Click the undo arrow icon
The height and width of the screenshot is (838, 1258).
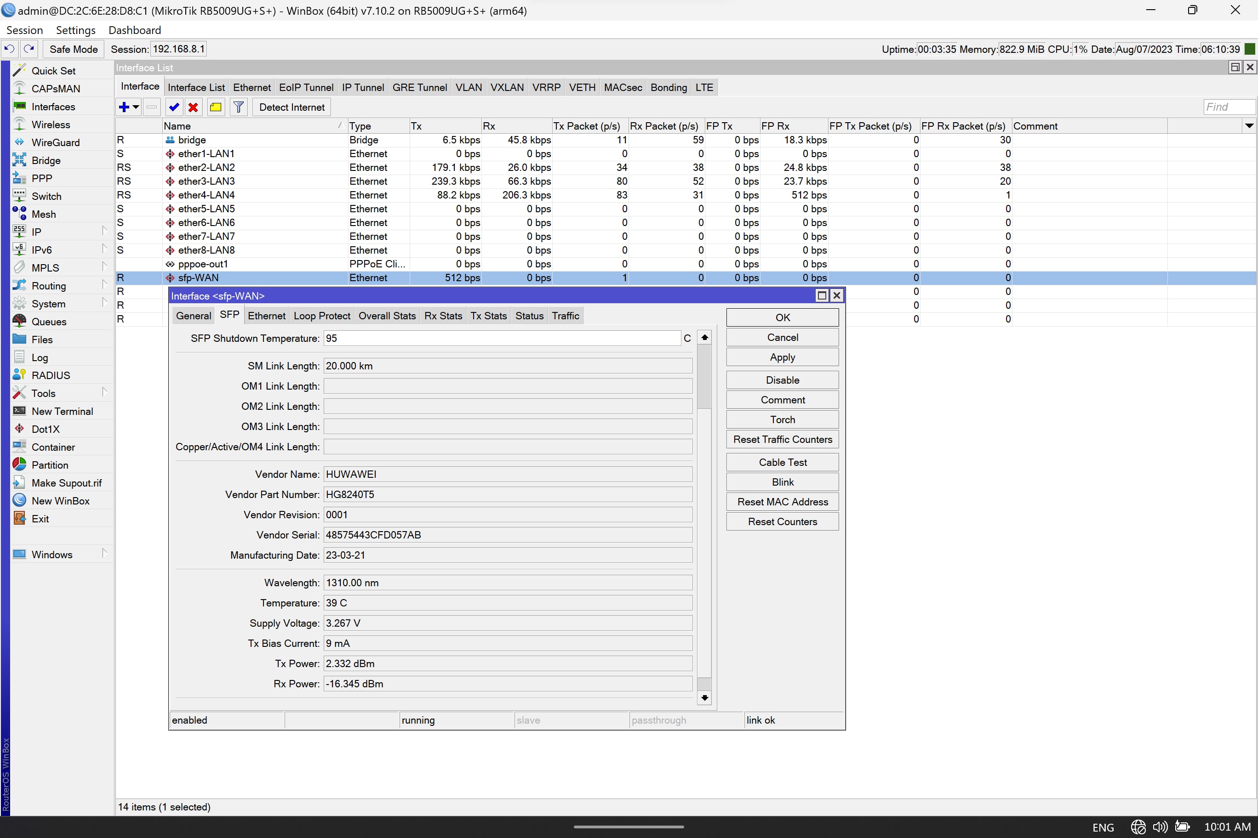tap(10, 49)
